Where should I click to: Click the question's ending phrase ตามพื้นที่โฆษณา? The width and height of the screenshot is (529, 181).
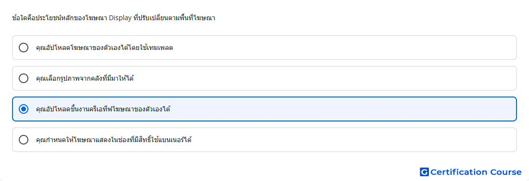[x=195, y=18]
